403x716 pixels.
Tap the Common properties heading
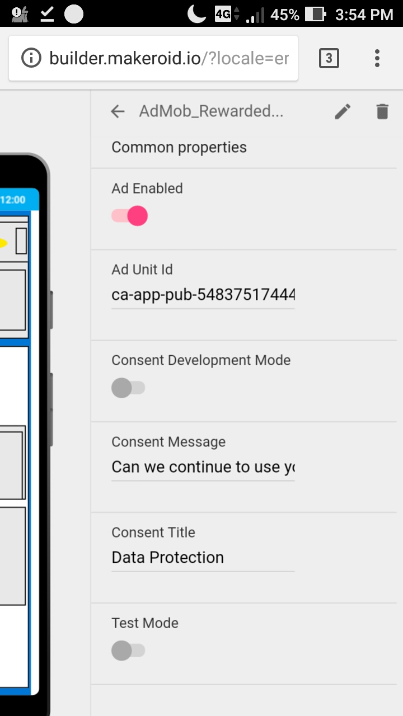(179, 147)
